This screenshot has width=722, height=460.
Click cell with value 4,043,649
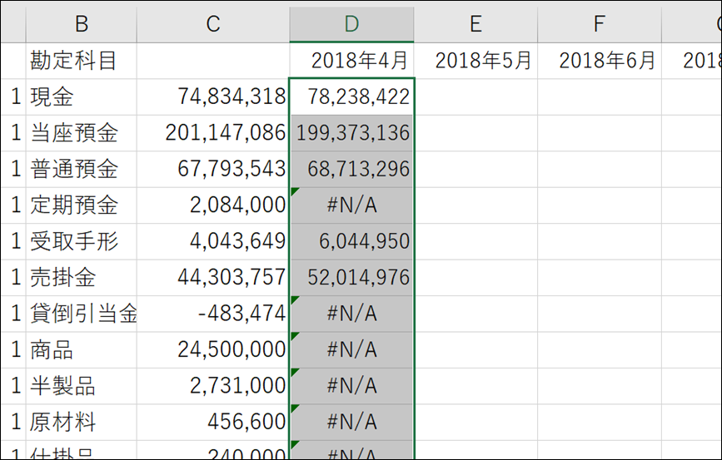[x=213, y=241]
